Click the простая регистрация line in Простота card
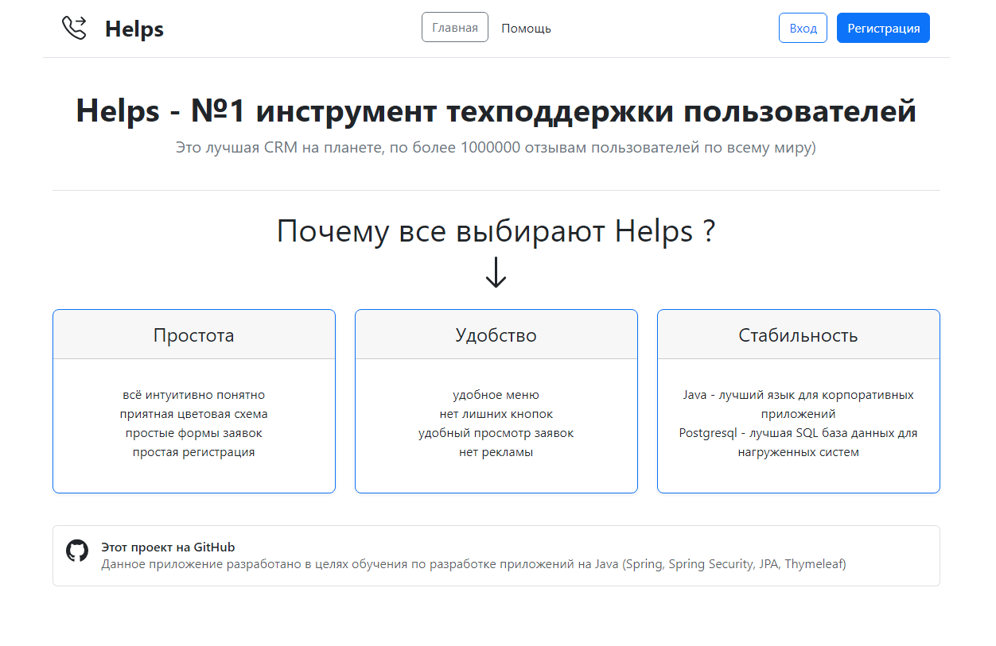Image resolution: width=996 pixels, height=646 pixels. pos(193,451)
